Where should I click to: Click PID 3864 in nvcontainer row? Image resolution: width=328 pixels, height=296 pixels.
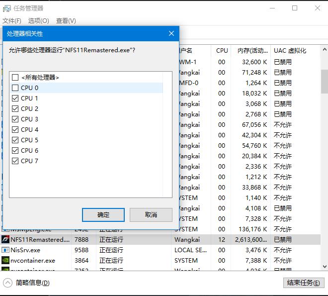[x=82, y=260]
